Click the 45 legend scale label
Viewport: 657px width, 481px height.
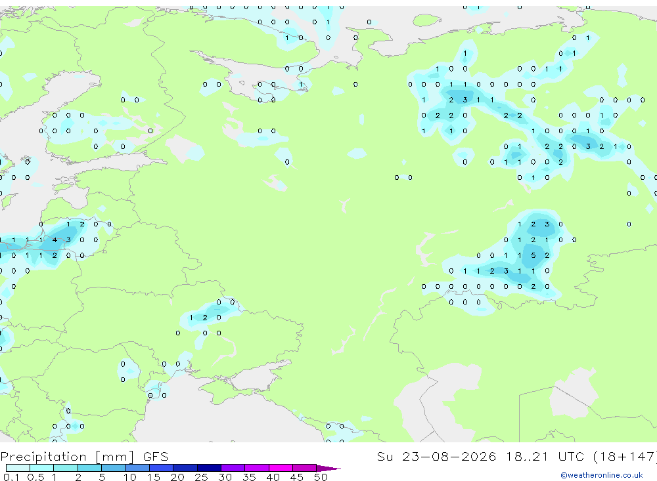coord(297,477)
